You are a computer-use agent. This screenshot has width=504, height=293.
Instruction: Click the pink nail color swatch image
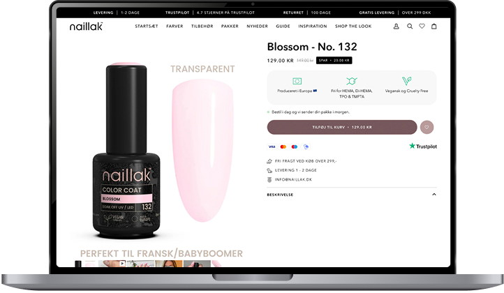tap(202, 151)
